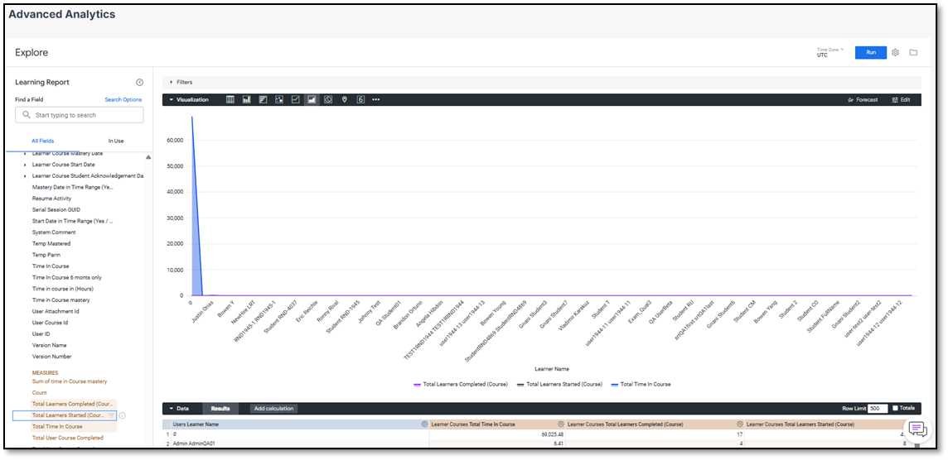Click the Add calculation button
This screenshot has width=948, height=460.
(274, 409)
